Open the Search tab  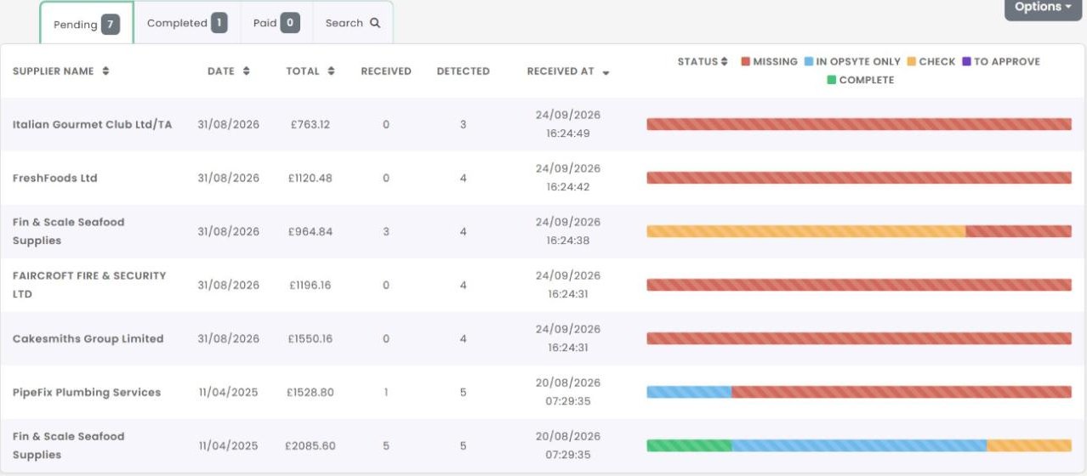pyautogui.click(x=353, y=23)
